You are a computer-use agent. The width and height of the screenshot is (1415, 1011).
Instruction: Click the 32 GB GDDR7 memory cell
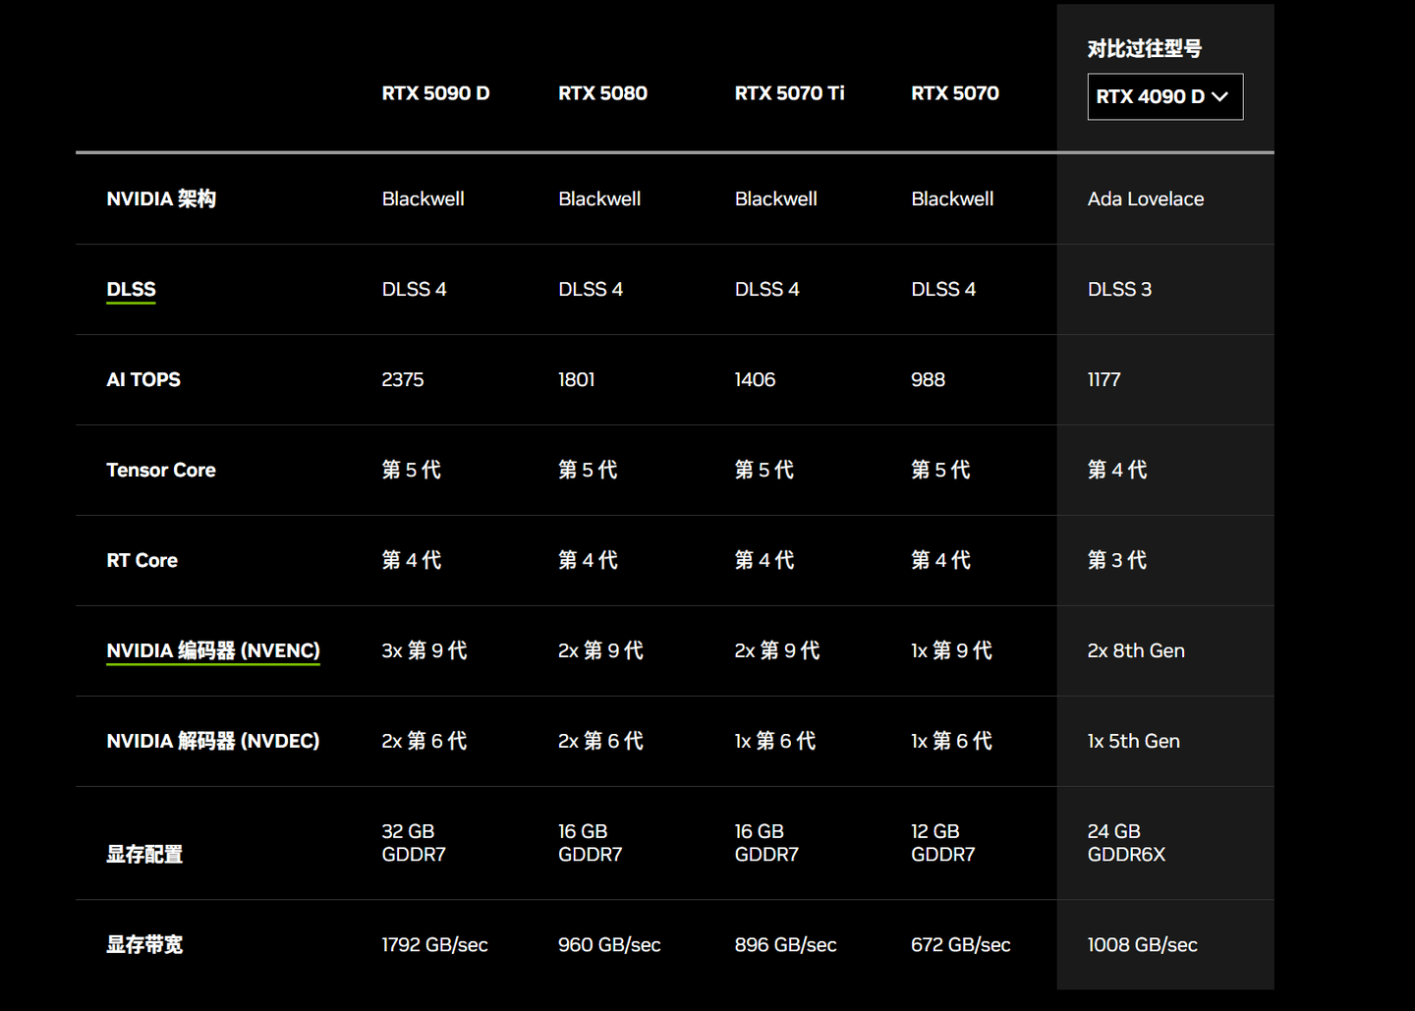click(414, 843)
